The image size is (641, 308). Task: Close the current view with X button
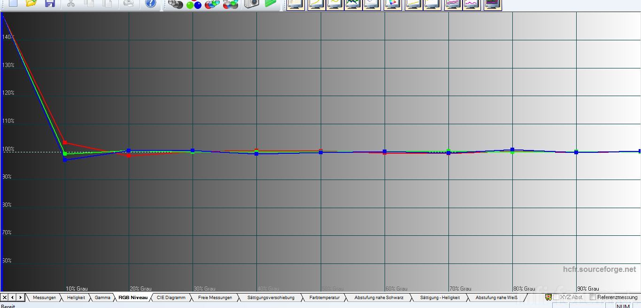point(4,297)
